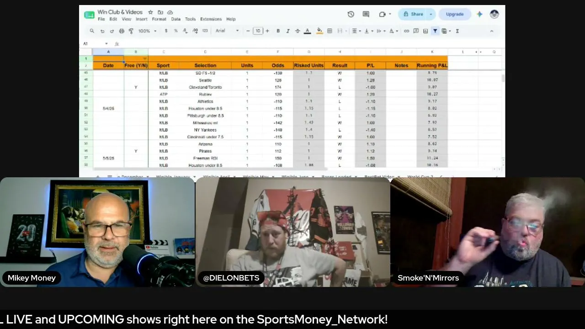The image size is (585, 329).
Task: Open the functions sigma menu
Action: click(457, 31)
